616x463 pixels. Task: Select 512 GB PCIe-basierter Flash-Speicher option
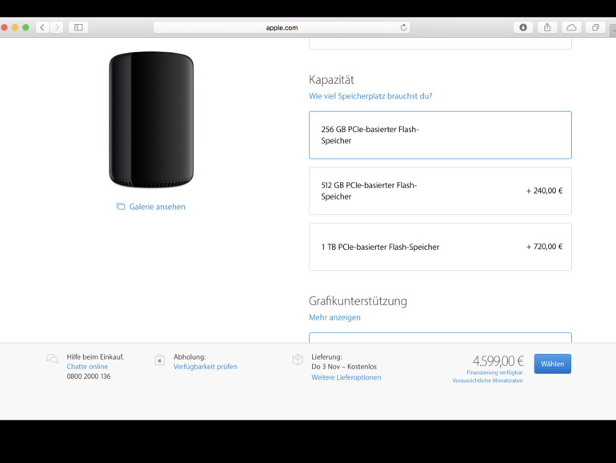point(440,191)
